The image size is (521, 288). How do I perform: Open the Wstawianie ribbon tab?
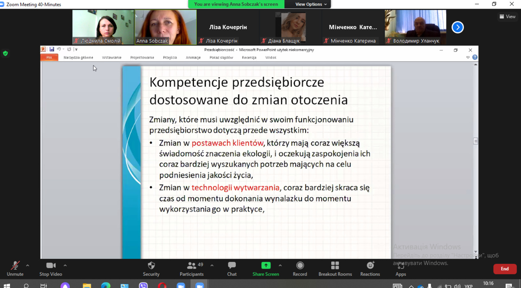(112, 57)
